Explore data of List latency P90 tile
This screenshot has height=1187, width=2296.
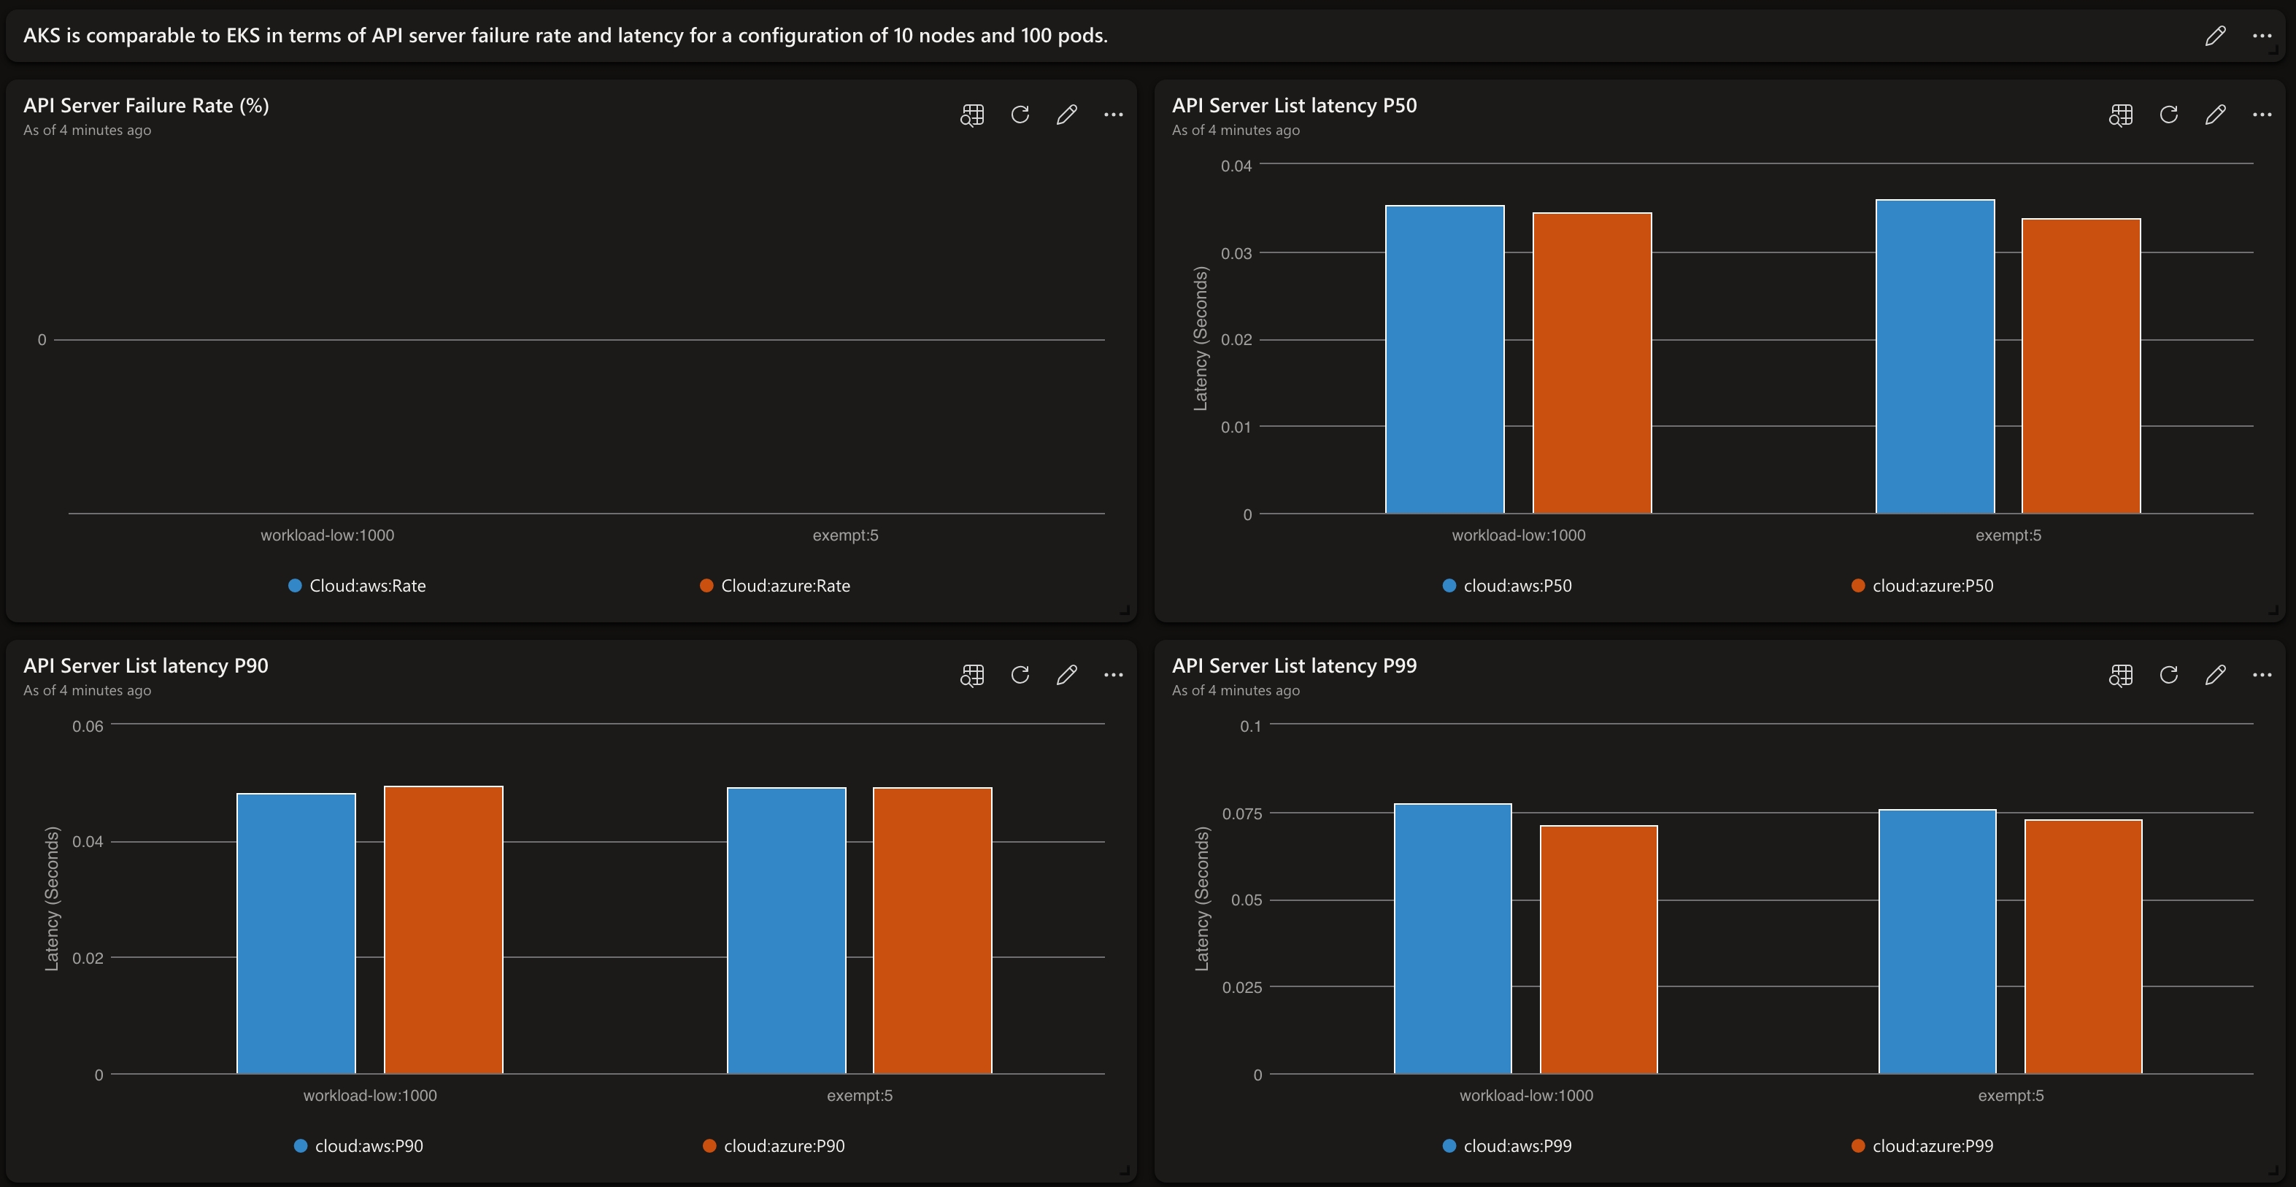(x=972, y=676)
